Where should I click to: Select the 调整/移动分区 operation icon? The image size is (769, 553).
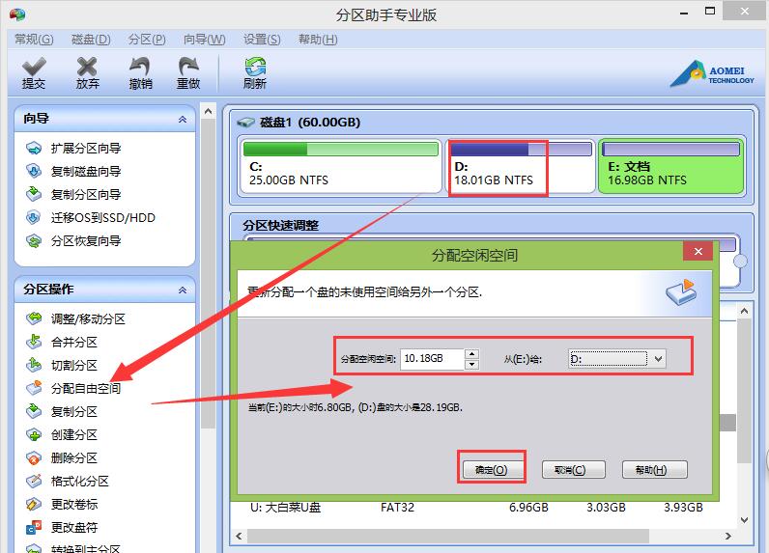tap(34, 318)
